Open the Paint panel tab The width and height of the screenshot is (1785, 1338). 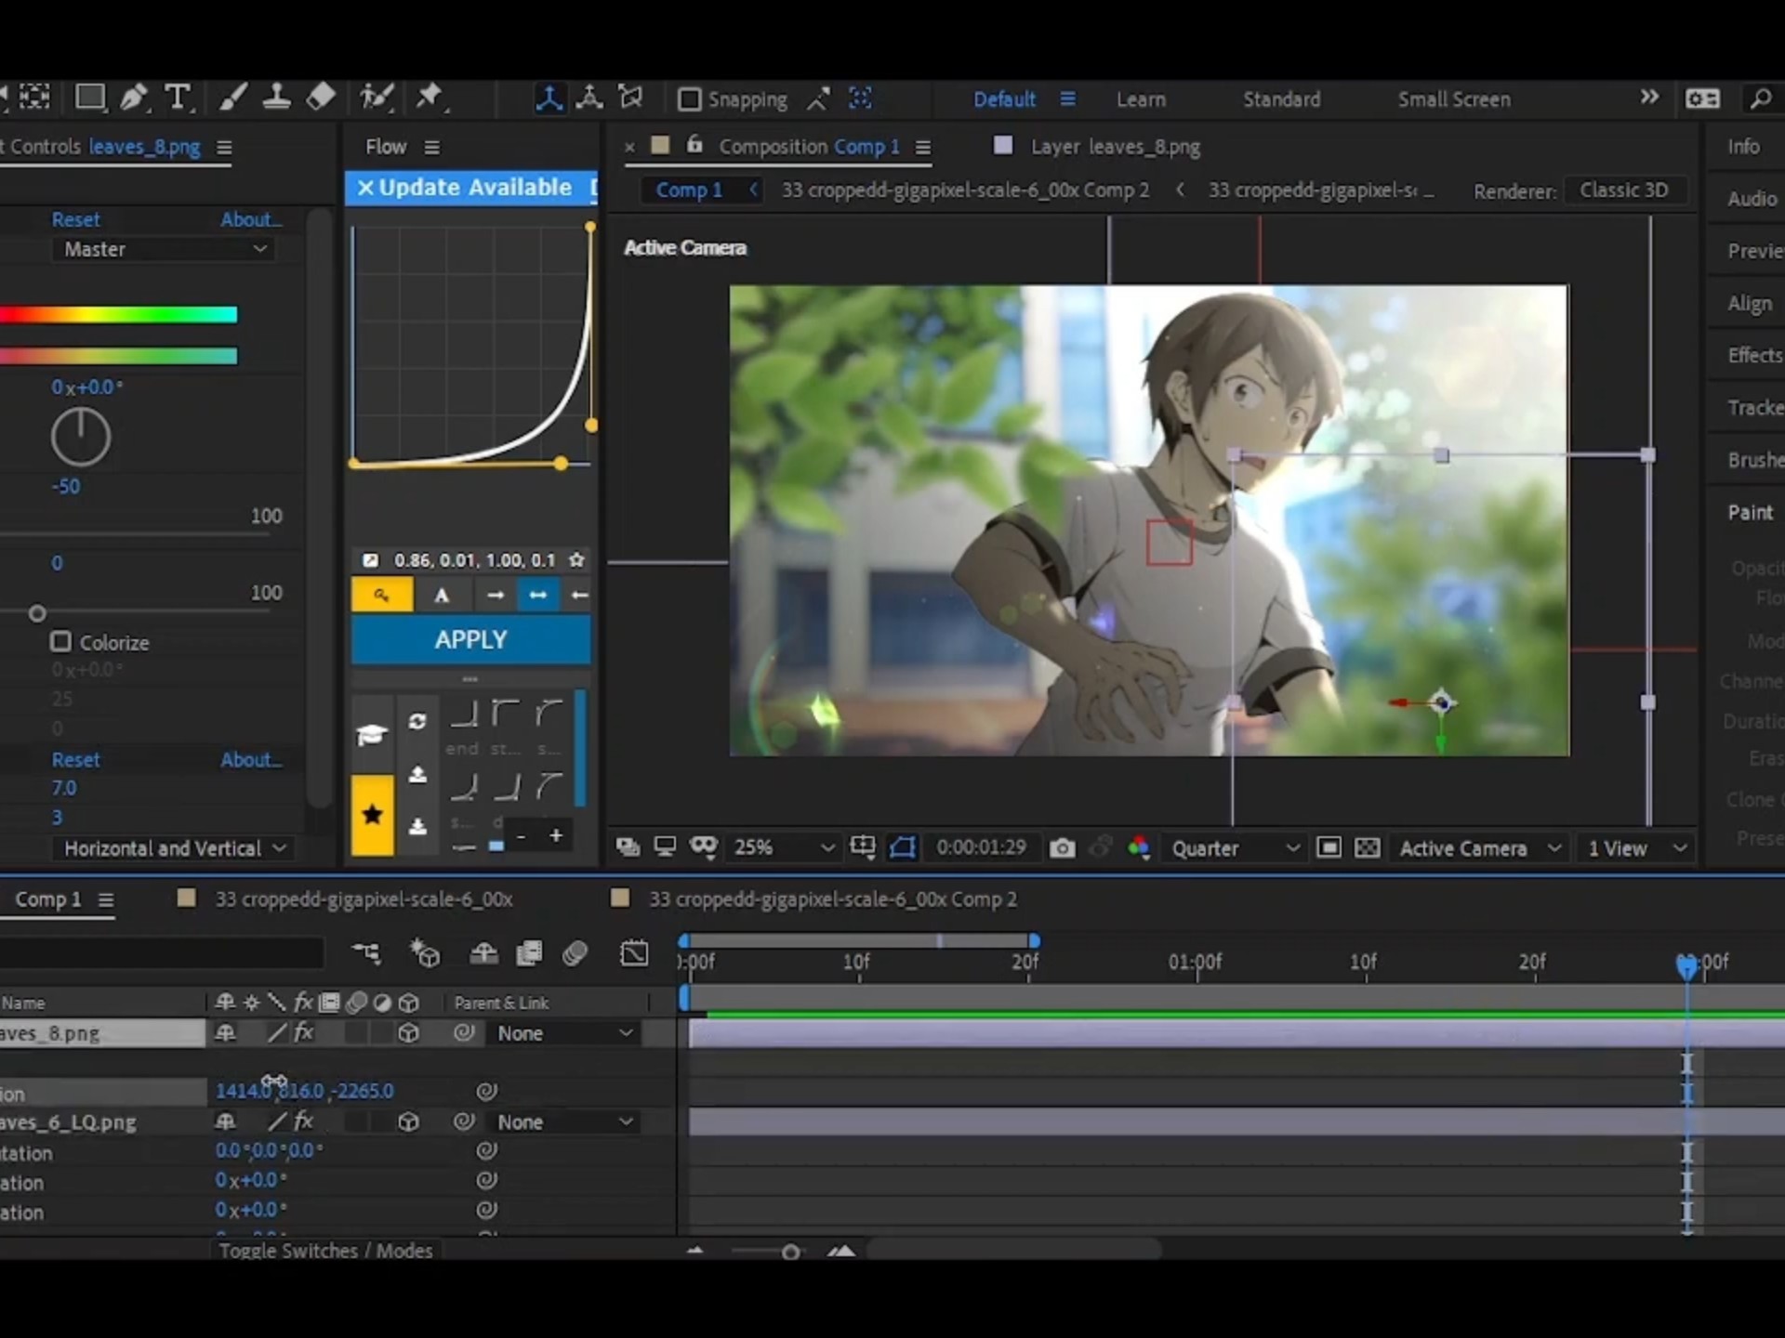tap(1750, 512)
